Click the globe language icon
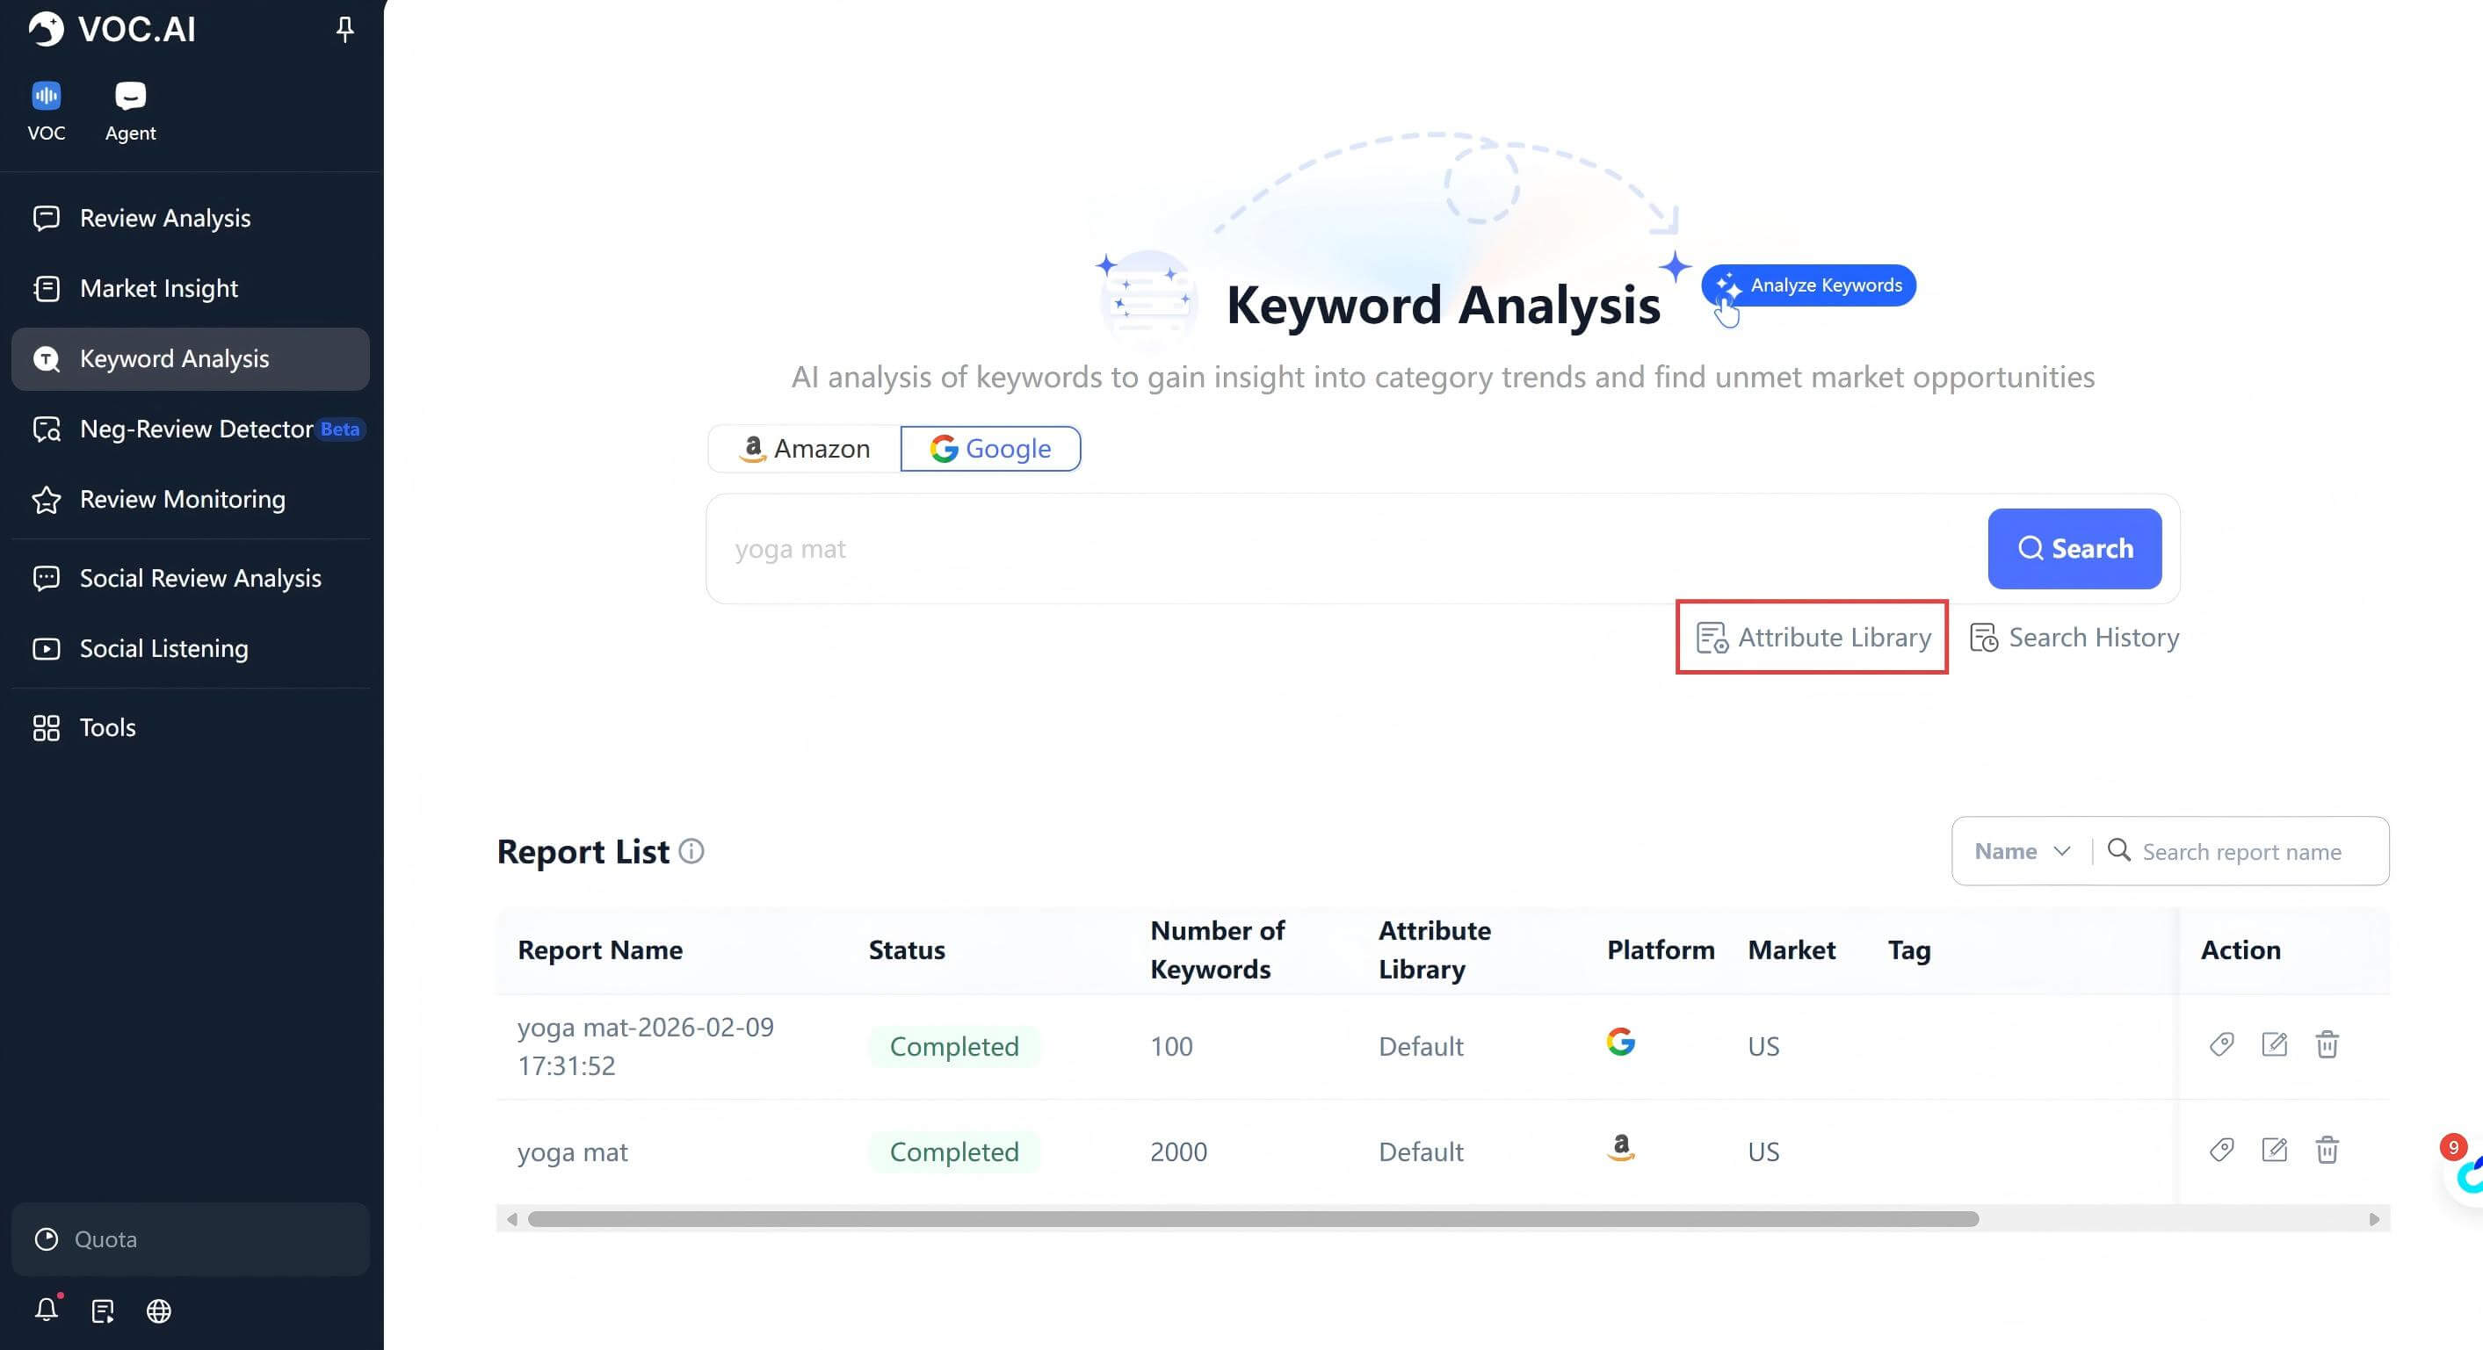Screen dimensions: 2483x1350 pos(159,1310)
